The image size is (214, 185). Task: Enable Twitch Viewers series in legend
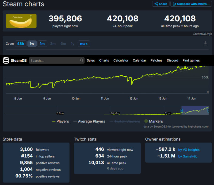[125, 121]
